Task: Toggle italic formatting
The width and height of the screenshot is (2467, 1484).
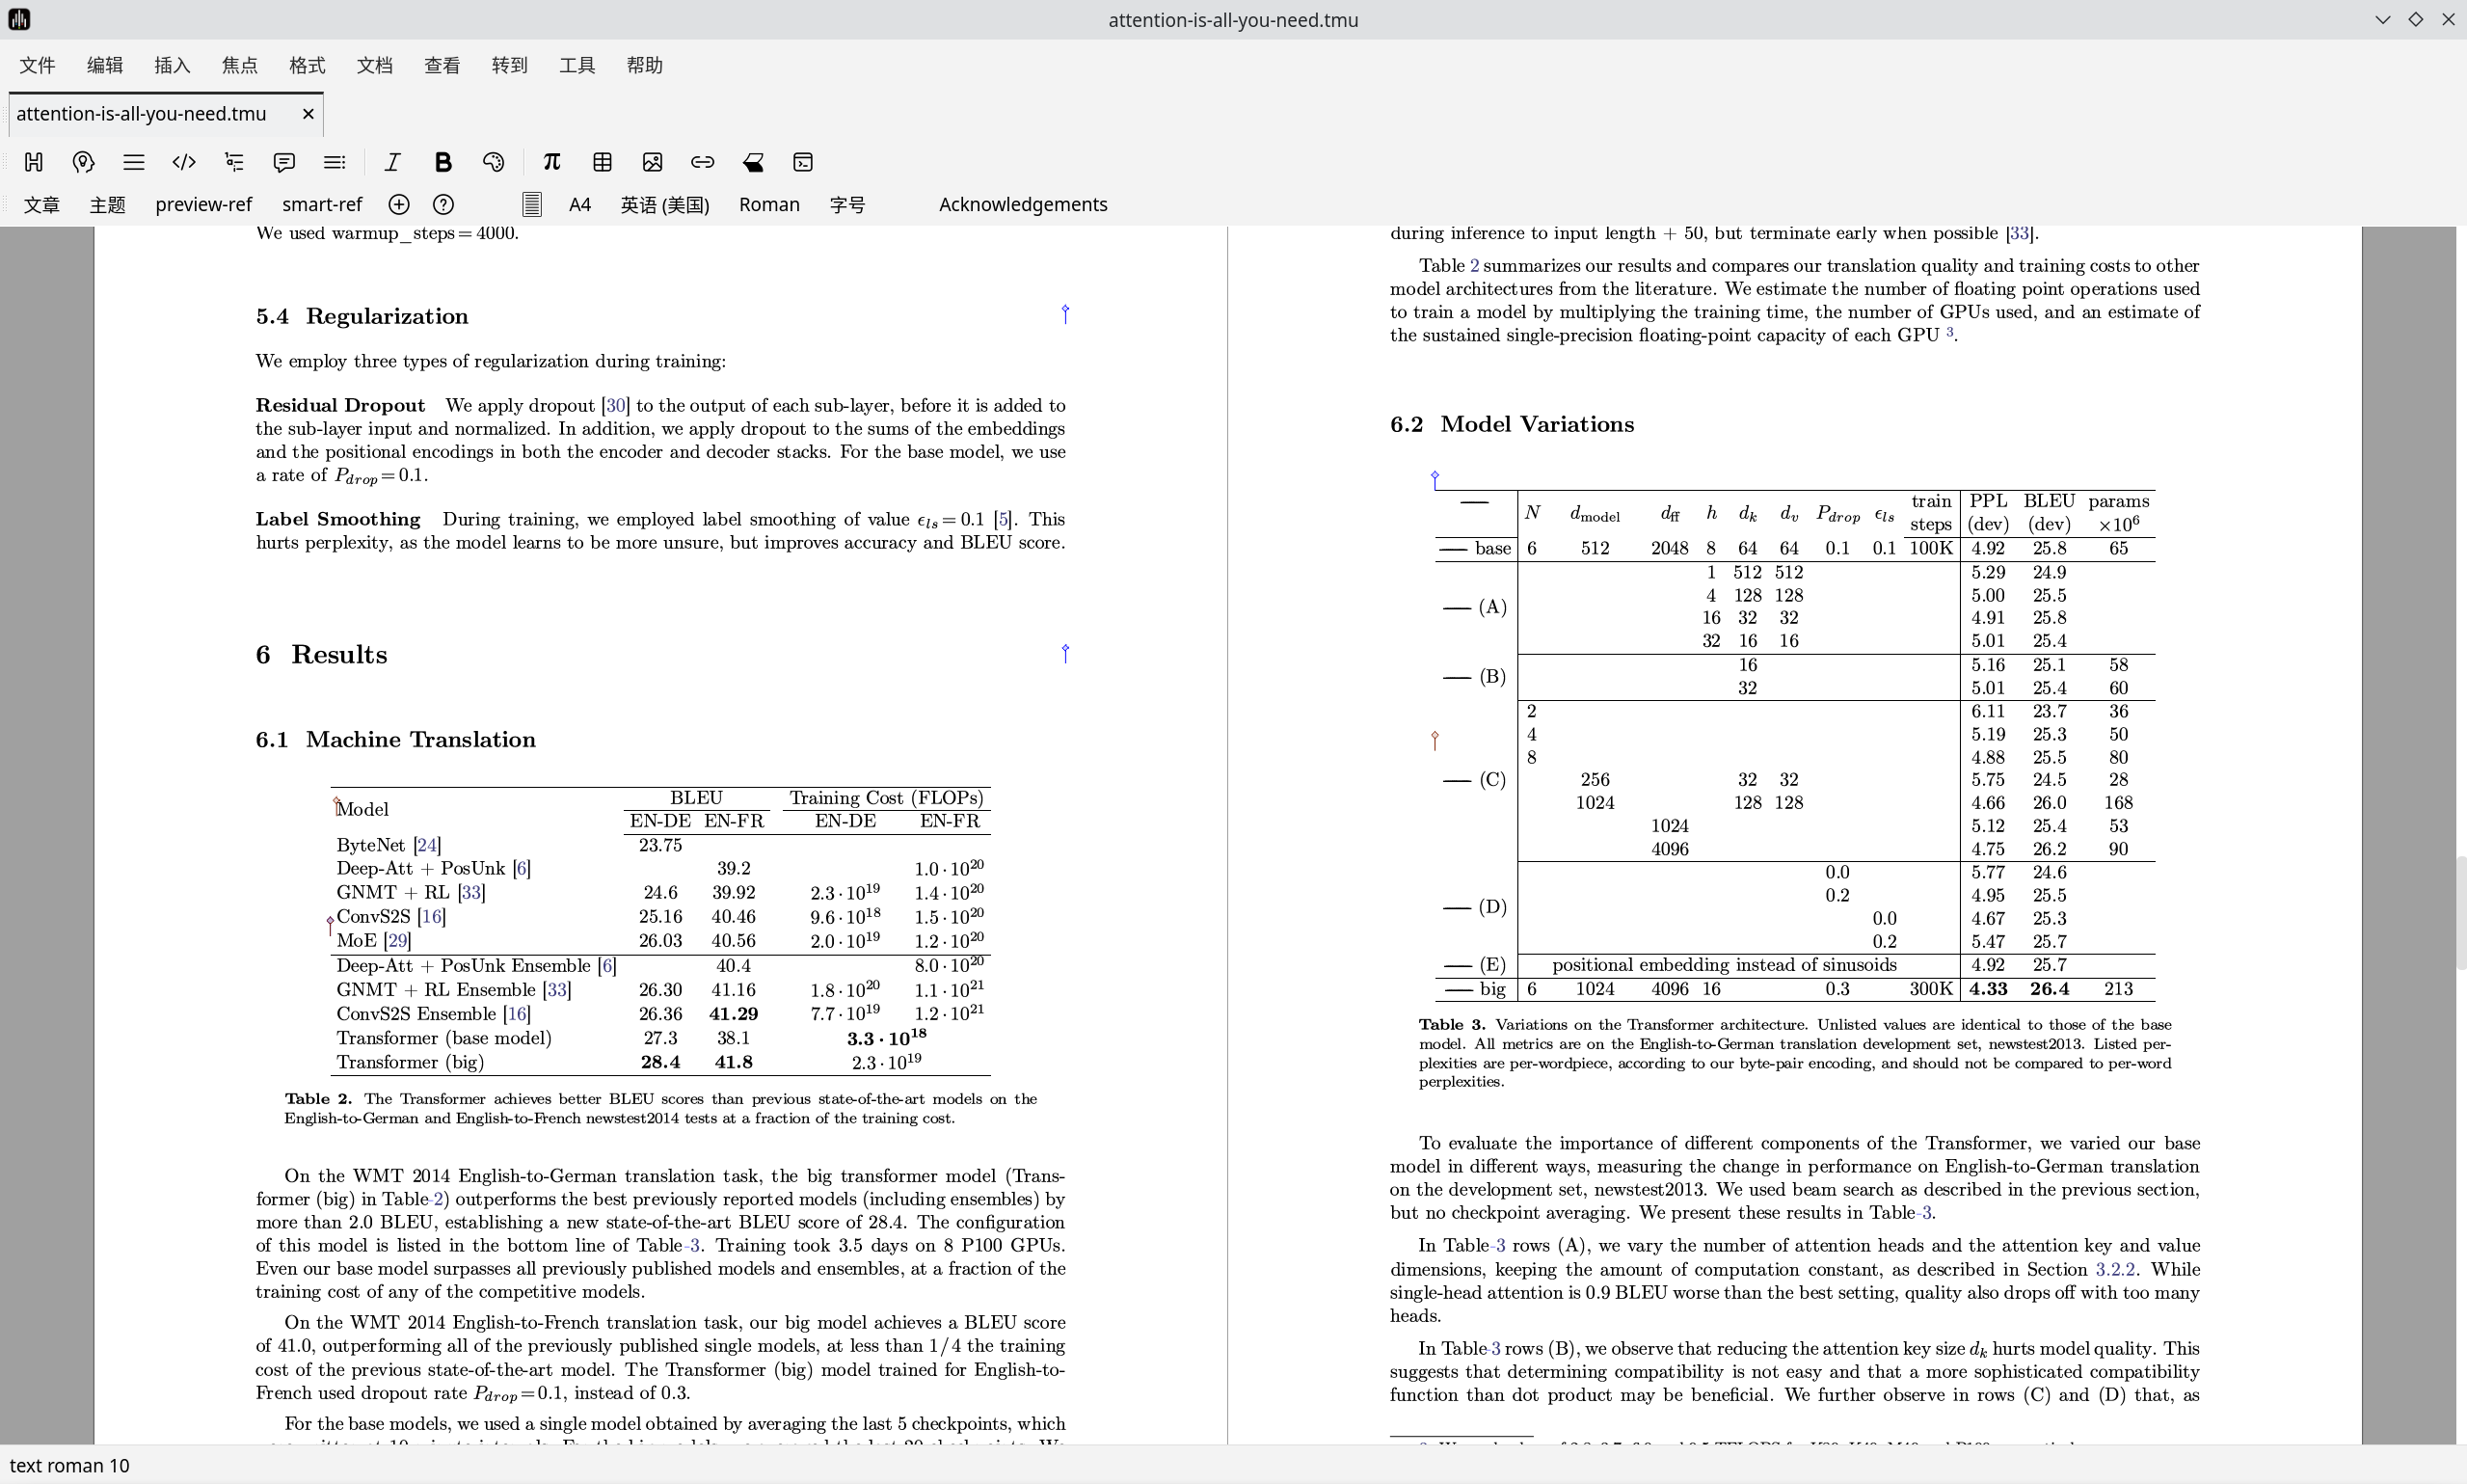Action: tap(392, 162)
